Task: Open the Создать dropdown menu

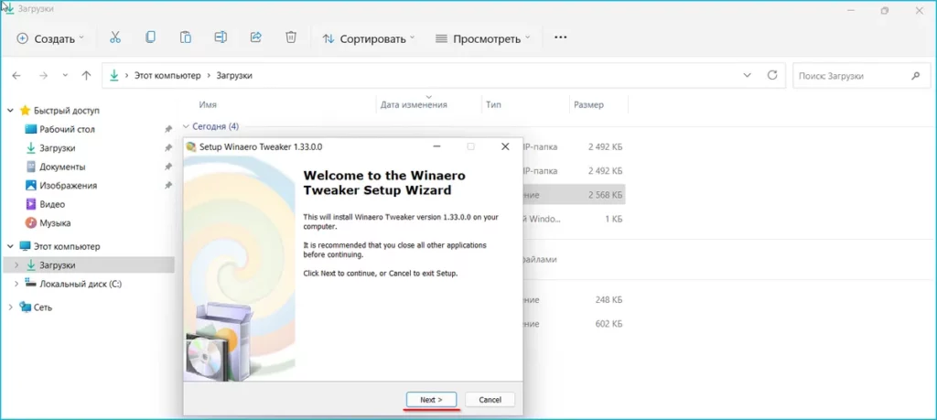Action: (x=50, y=38)
